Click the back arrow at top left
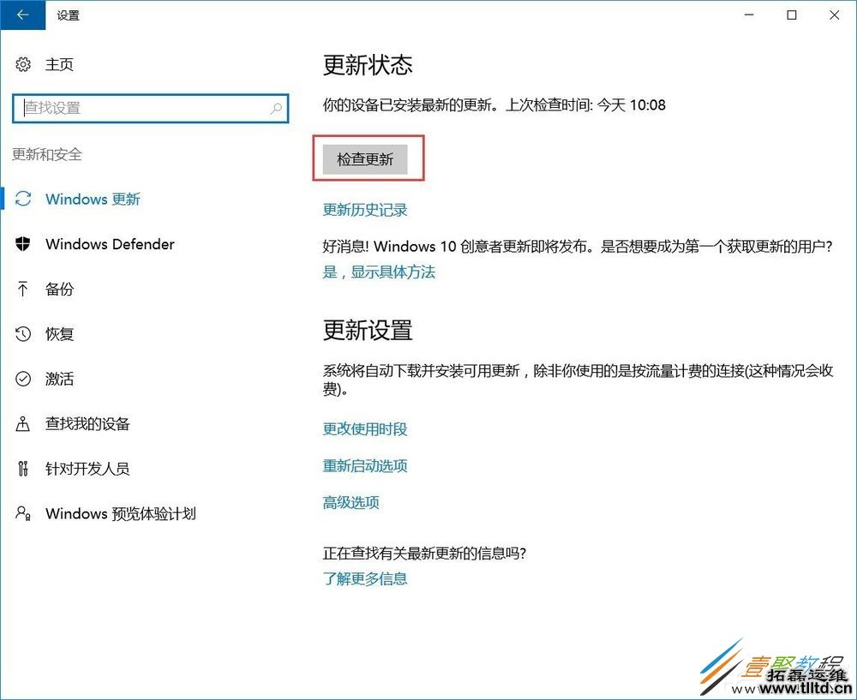Image resolution: width=857 pixels, height=700 pixels. coord(21,15)
